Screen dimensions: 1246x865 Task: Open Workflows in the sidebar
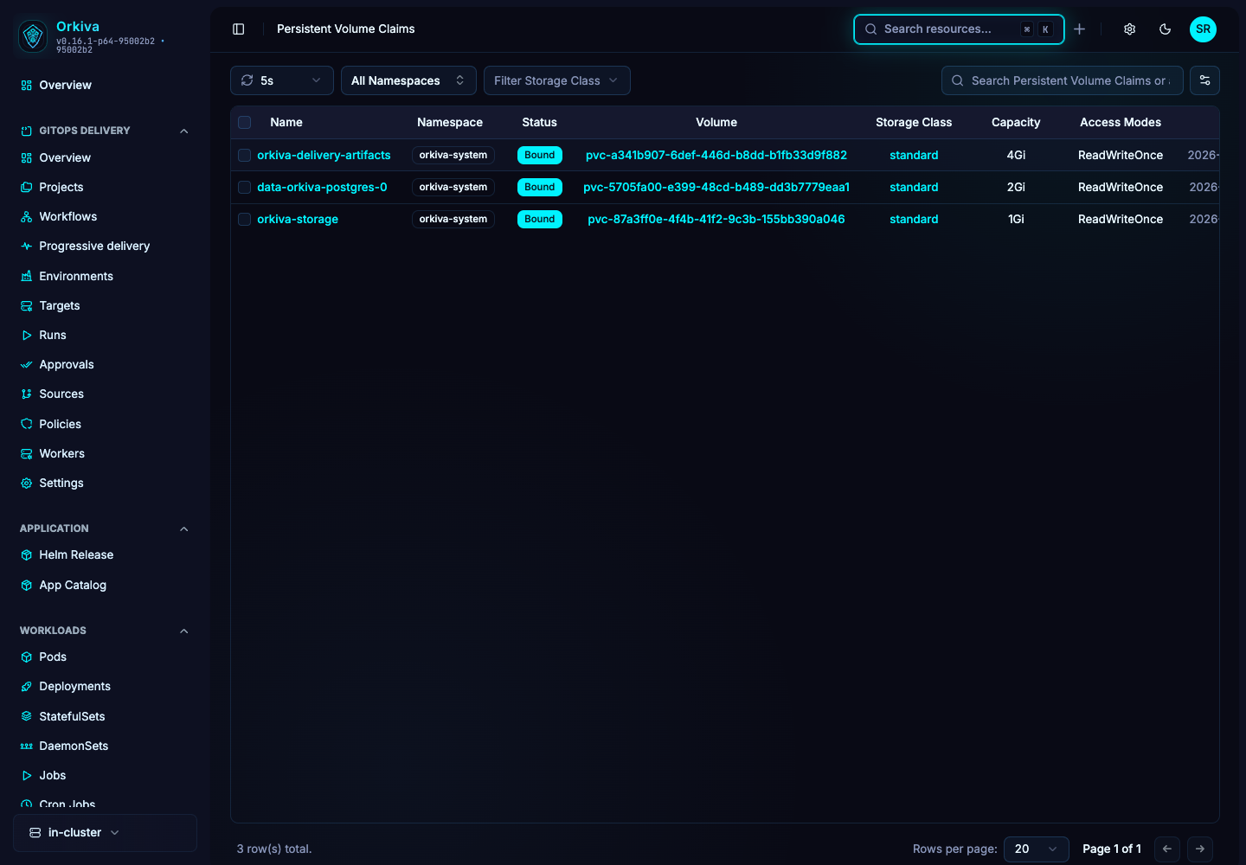coord(67,216)
